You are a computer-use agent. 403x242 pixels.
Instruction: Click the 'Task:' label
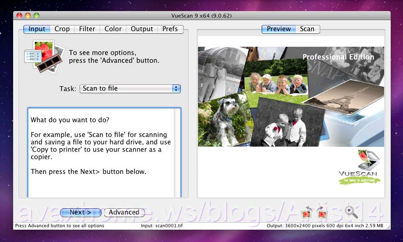[68, 89]
